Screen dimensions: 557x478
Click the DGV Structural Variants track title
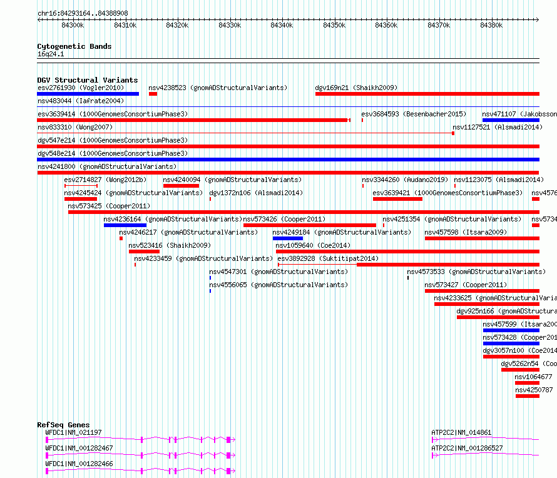[x=88, y=80]
